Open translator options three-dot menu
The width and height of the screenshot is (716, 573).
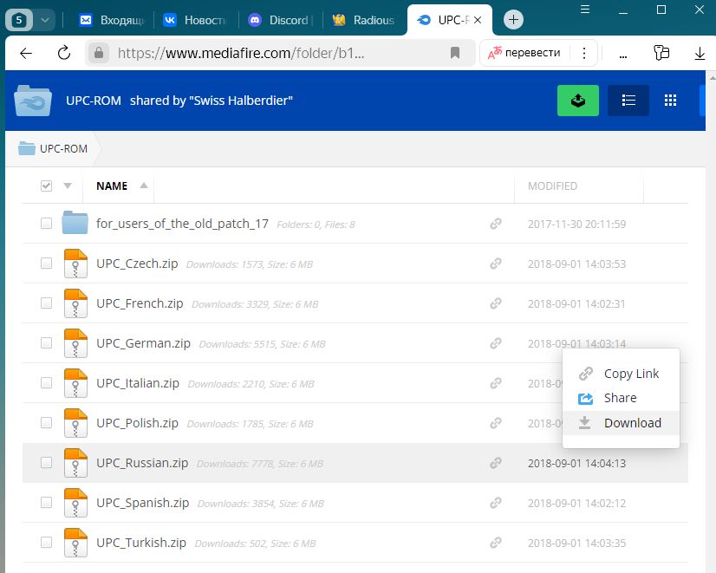[584, 53]
